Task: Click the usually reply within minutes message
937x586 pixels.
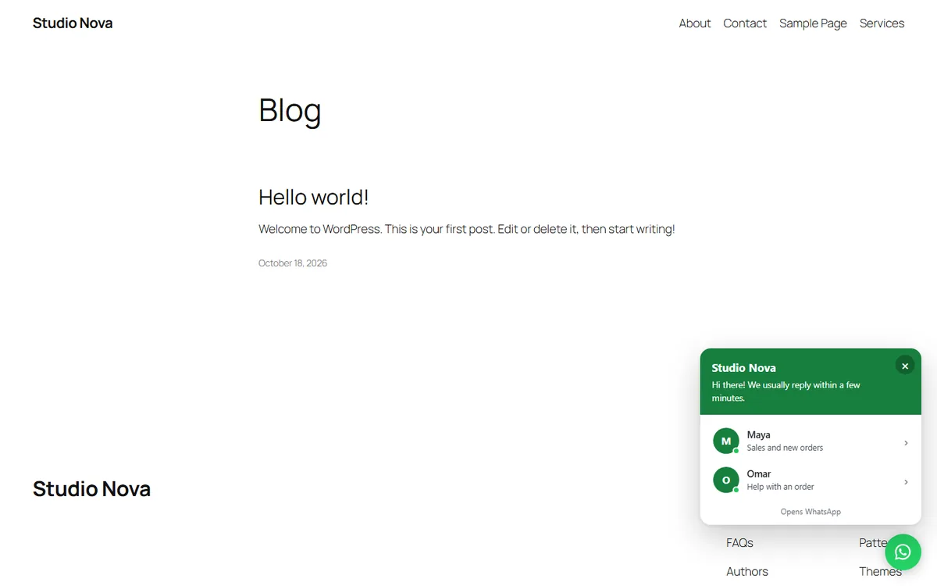Action: click(786, 391)
